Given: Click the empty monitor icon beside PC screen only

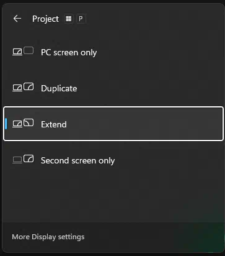Looking at the screenshot, I should click(x=29, y=50).
